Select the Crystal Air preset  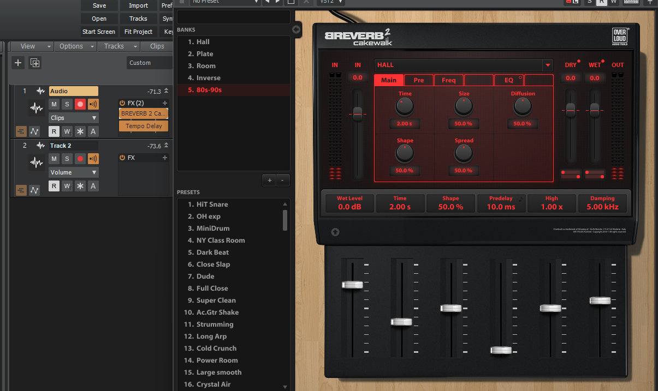[230, 384]
